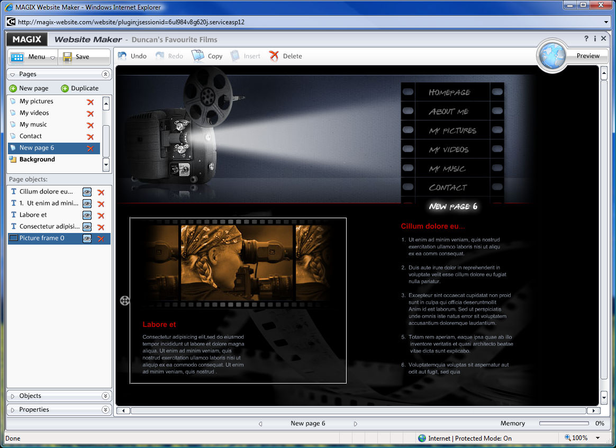Click the Insert clipboard icon
616x448 pixels.
coord(235,56)
